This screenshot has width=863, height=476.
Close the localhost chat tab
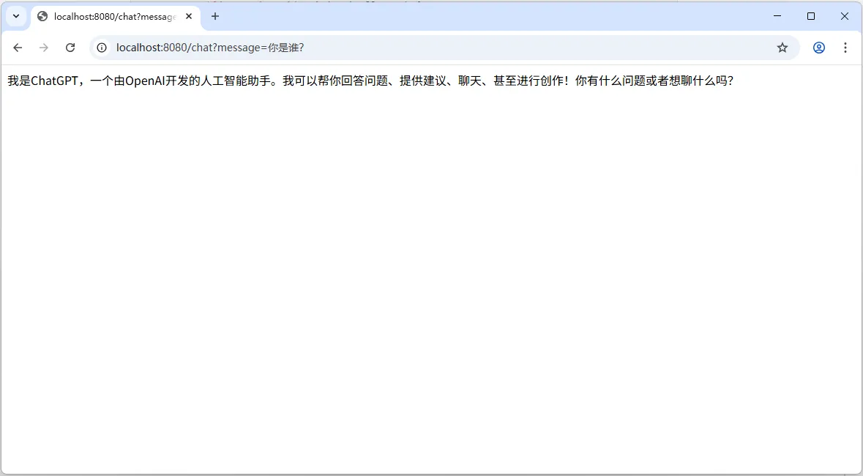click(188, 16)
